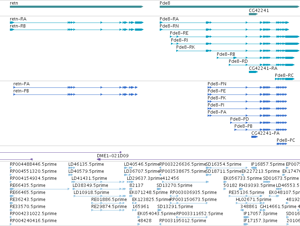Click the Pde8-PD protein label
This screenshot has width=300, height=226.
(x=239, y=119)
